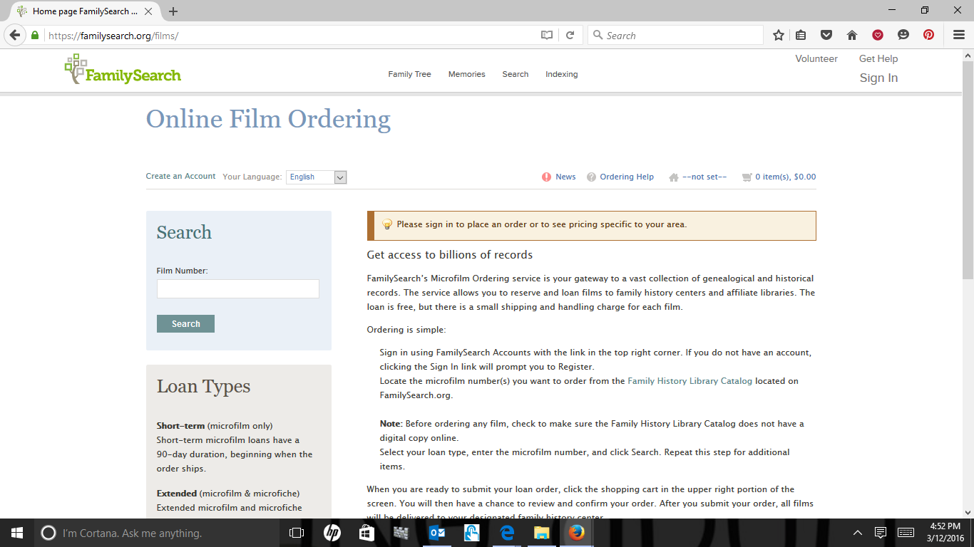
Task: Launch the HP app from taskbar
Action: tap(332, 533)
